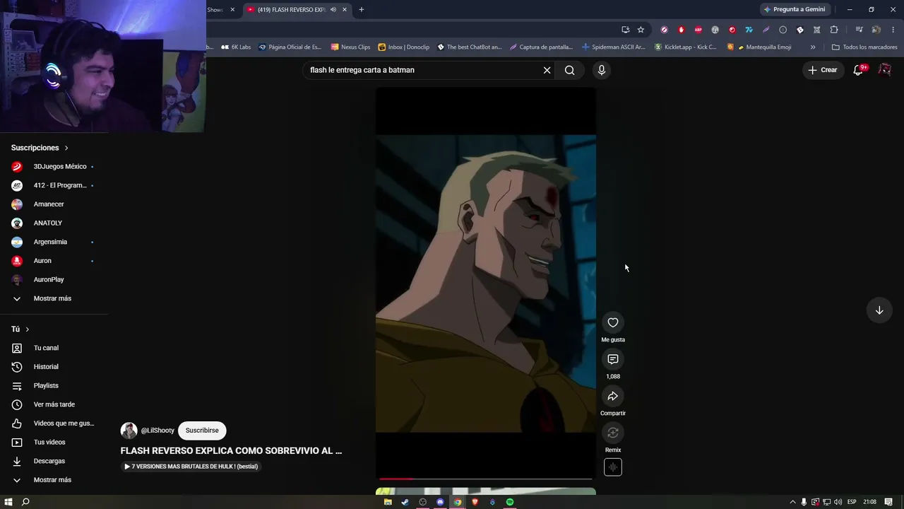Open the 'The best ChatBot an...' bookmark
This screenshot has height=509, width=904.
pos(470,47)
